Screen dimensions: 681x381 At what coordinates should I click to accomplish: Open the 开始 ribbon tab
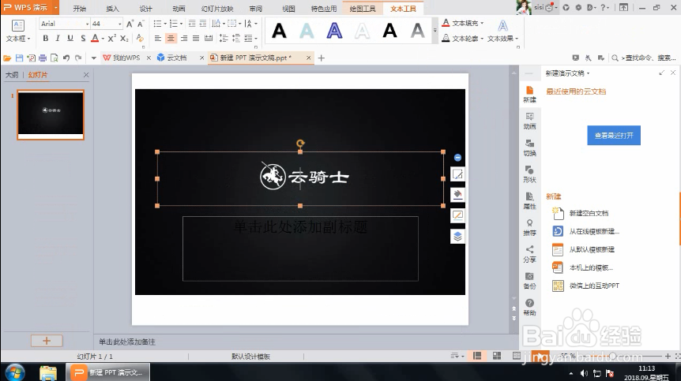79,9
